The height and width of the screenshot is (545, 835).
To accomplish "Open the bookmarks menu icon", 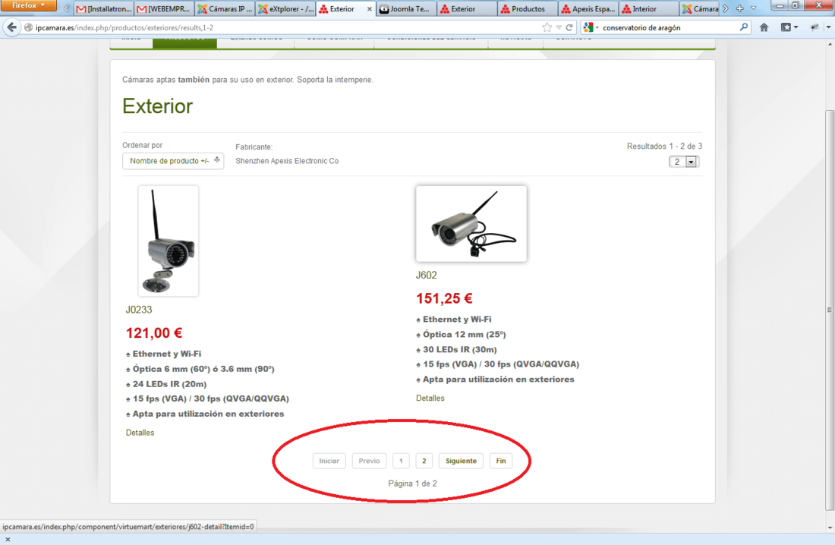I will [x=789, y=27].
